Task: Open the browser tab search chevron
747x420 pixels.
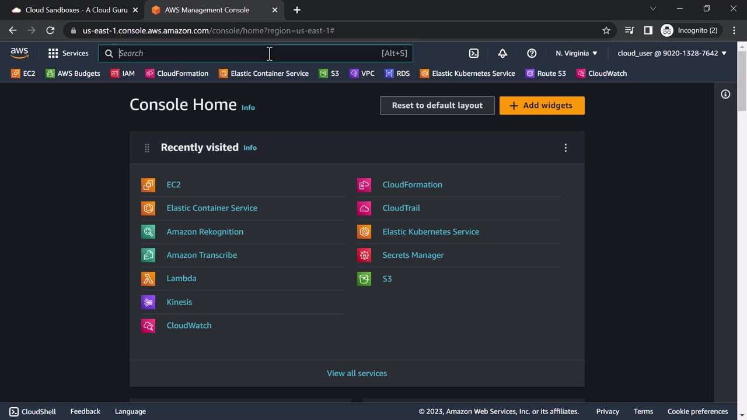Action: 653,9
